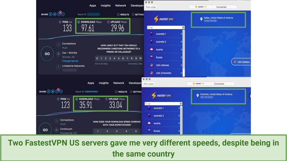The width and height of the screenshot is (287, 161).
Task: Select USA (Atlanta) server in top VPN window
Action: click(x=165, y=65)
